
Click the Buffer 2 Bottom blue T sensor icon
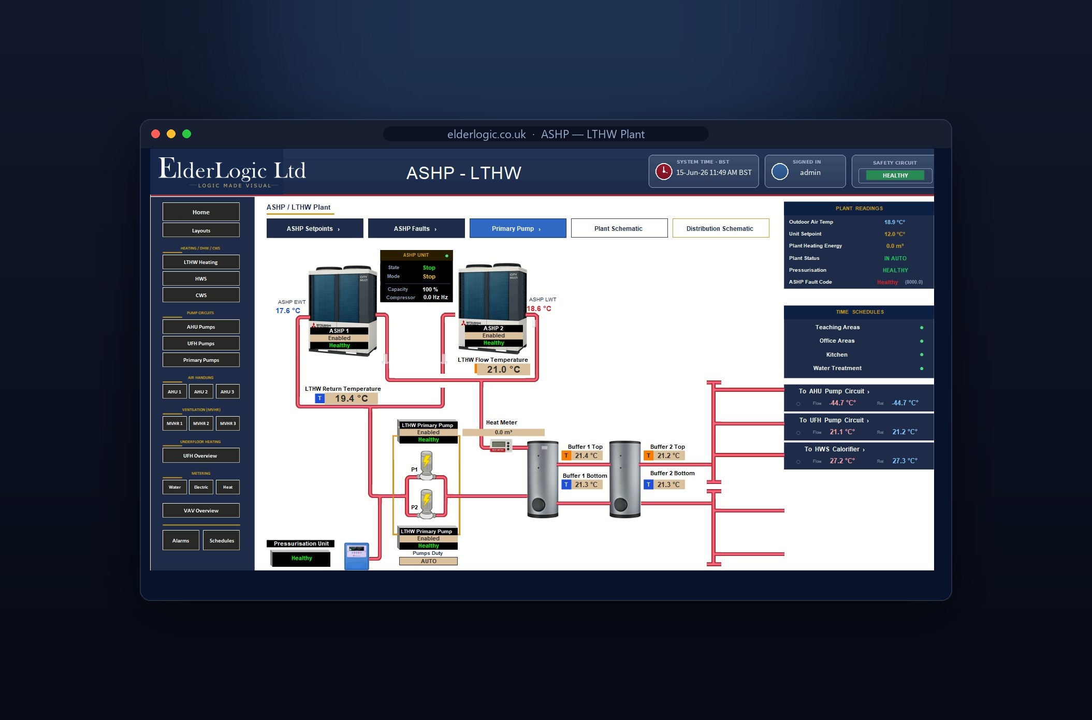pyautogui.click(x=648, y=484)
